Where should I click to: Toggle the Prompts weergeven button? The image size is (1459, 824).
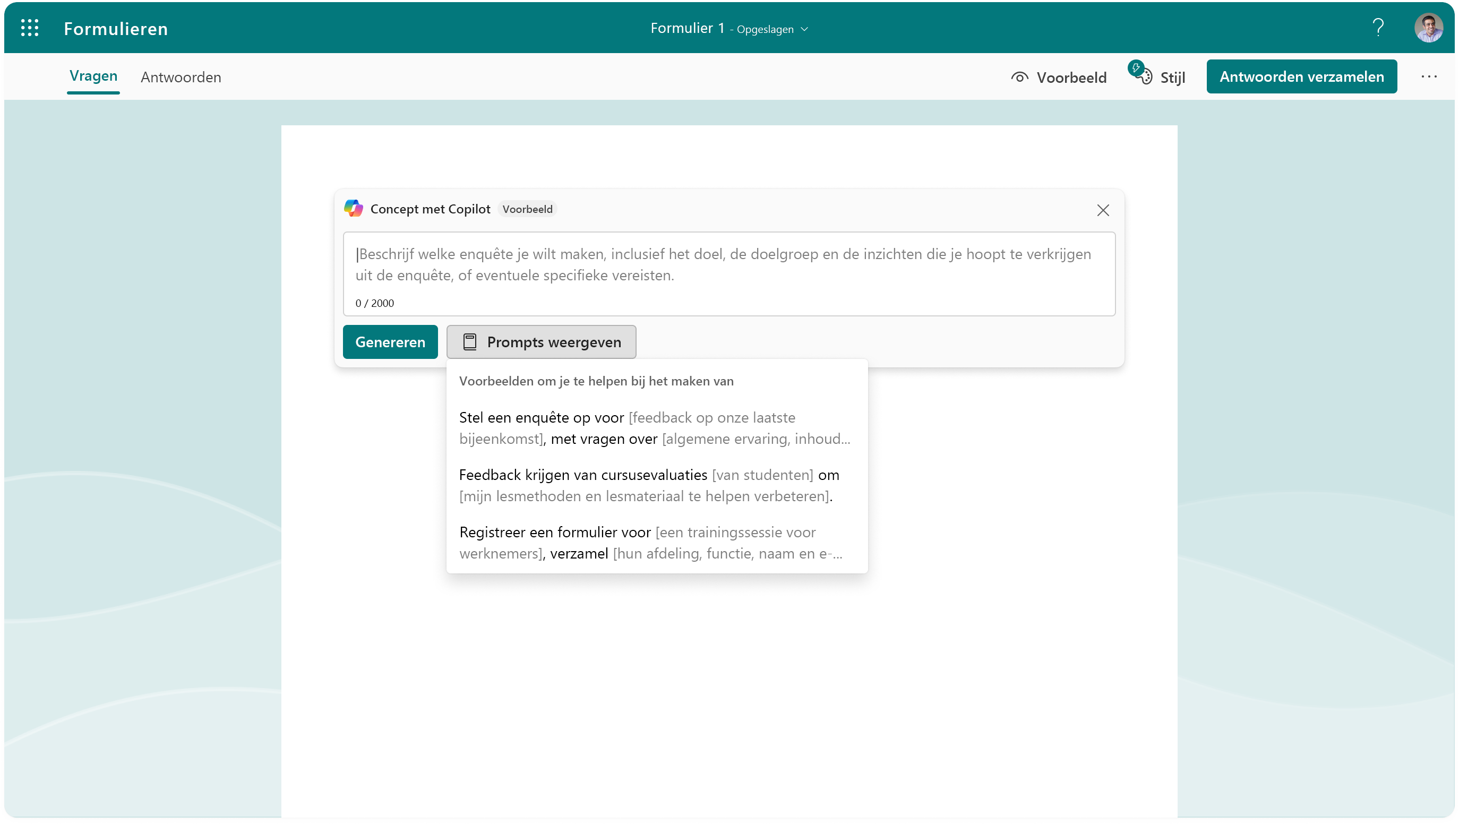[541, 342]
